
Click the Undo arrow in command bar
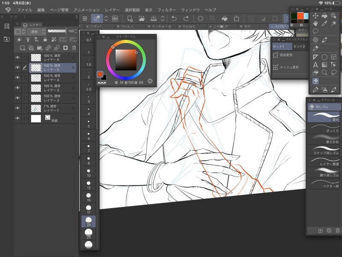tap(174, 18)
